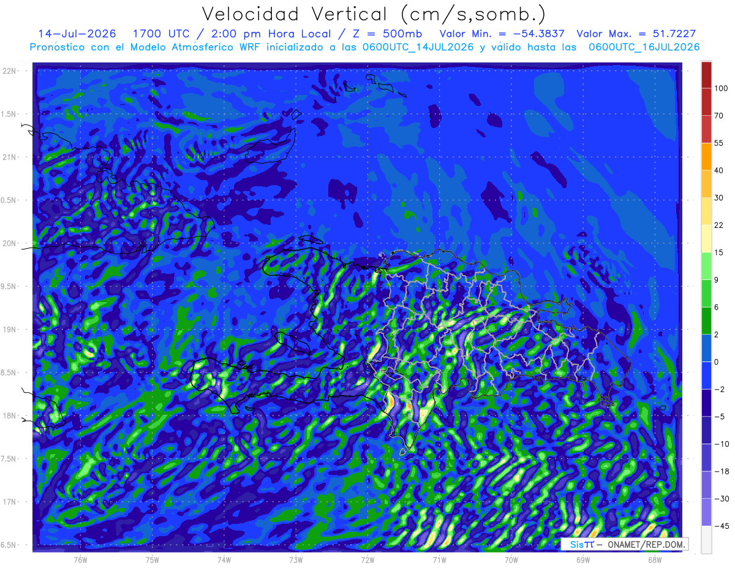Click the 'Valor Min. = -54.3837' text
Image resolution: width=735 pixels, height=568 pixels.
pos(503,34)
